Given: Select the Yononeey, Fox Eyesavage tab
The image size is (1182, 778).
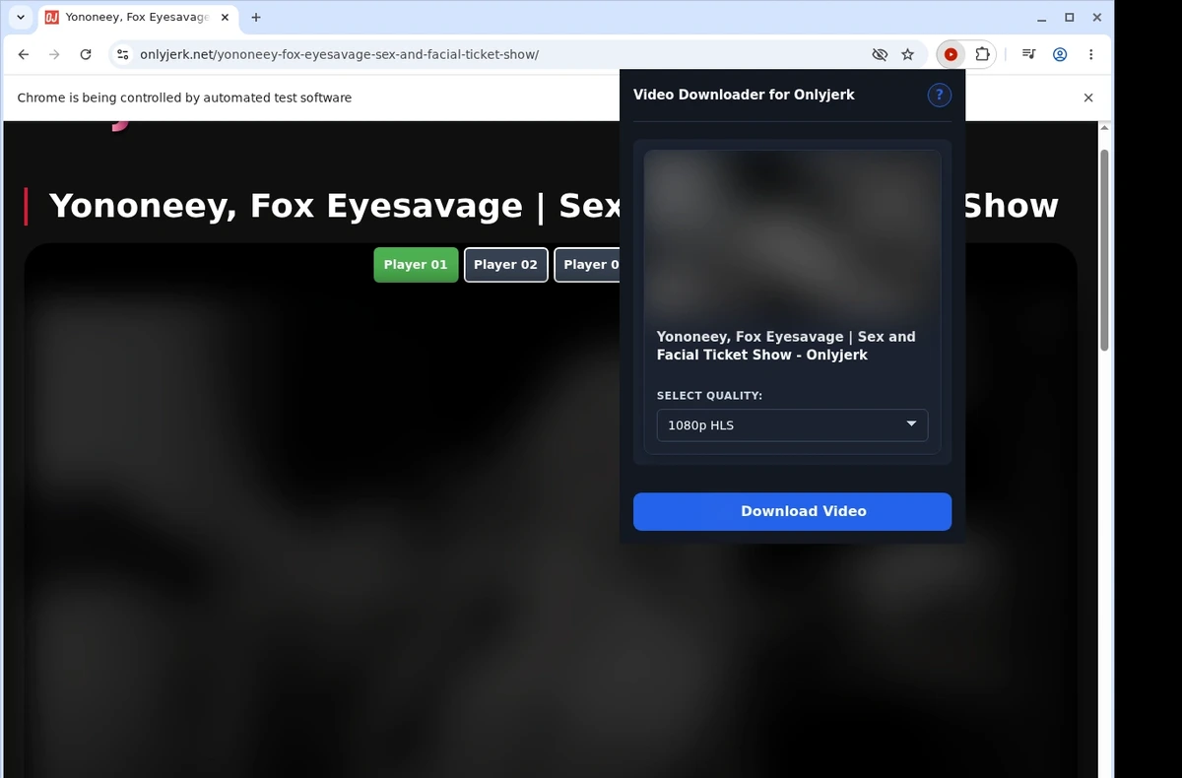Looking at the screenshot, I should pyautogui.click(x=138, y=17).
